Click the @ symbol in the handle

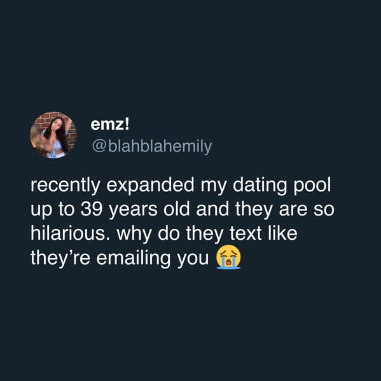click(x=99, y=146)
